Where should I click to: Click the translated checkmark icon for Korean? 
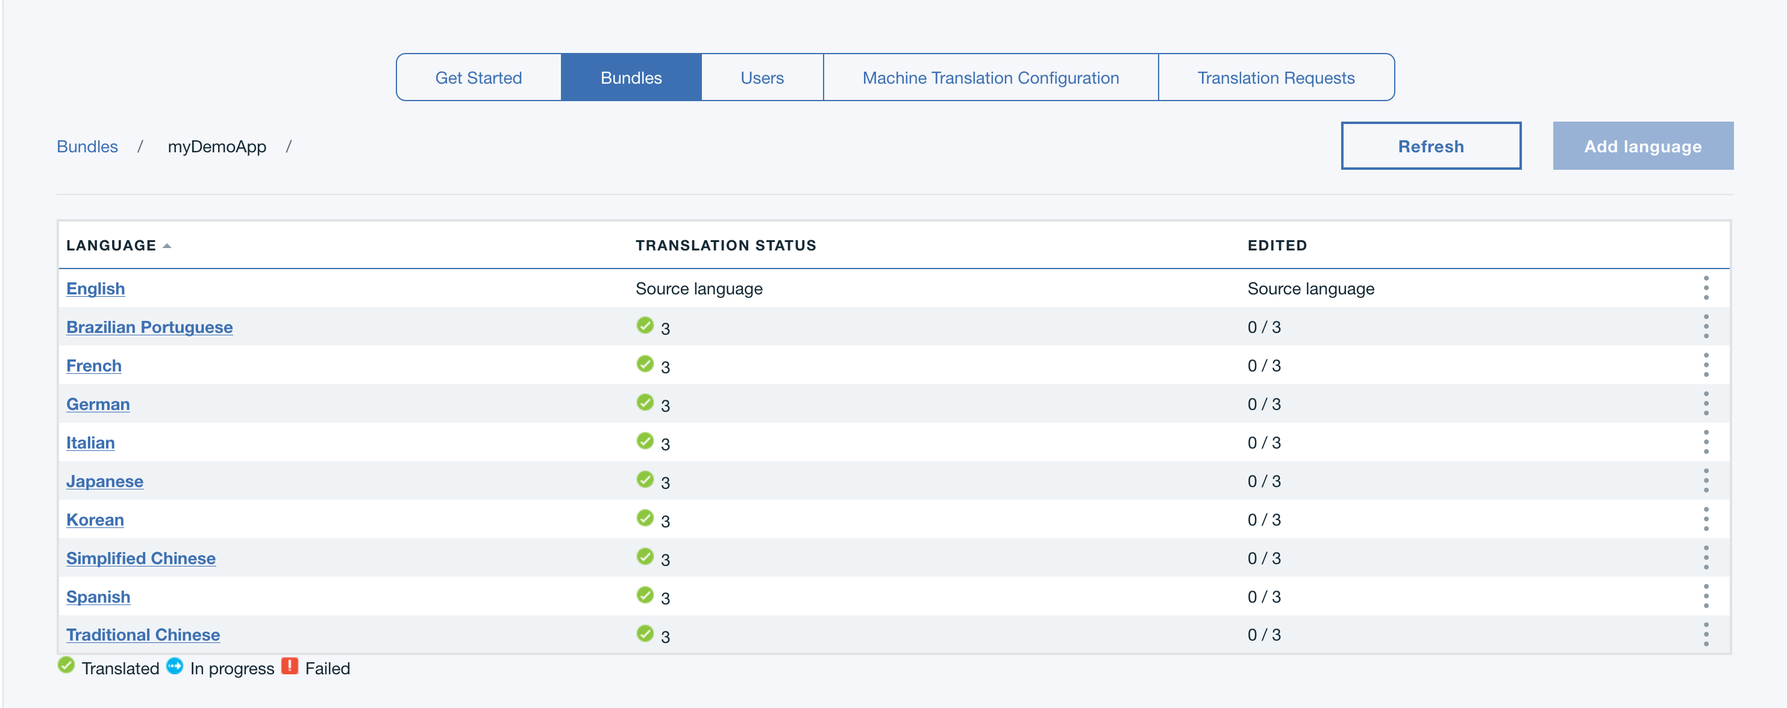tap(645, 517)
